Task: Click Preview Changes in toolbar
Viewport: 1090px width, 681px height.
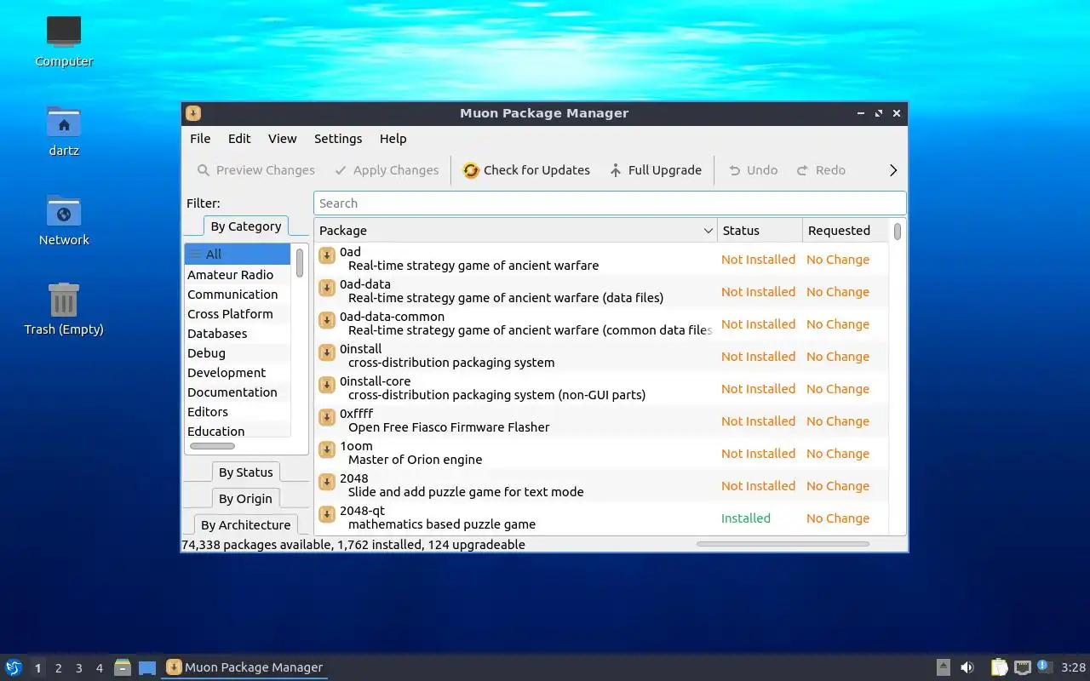Action: pos(255,170)
